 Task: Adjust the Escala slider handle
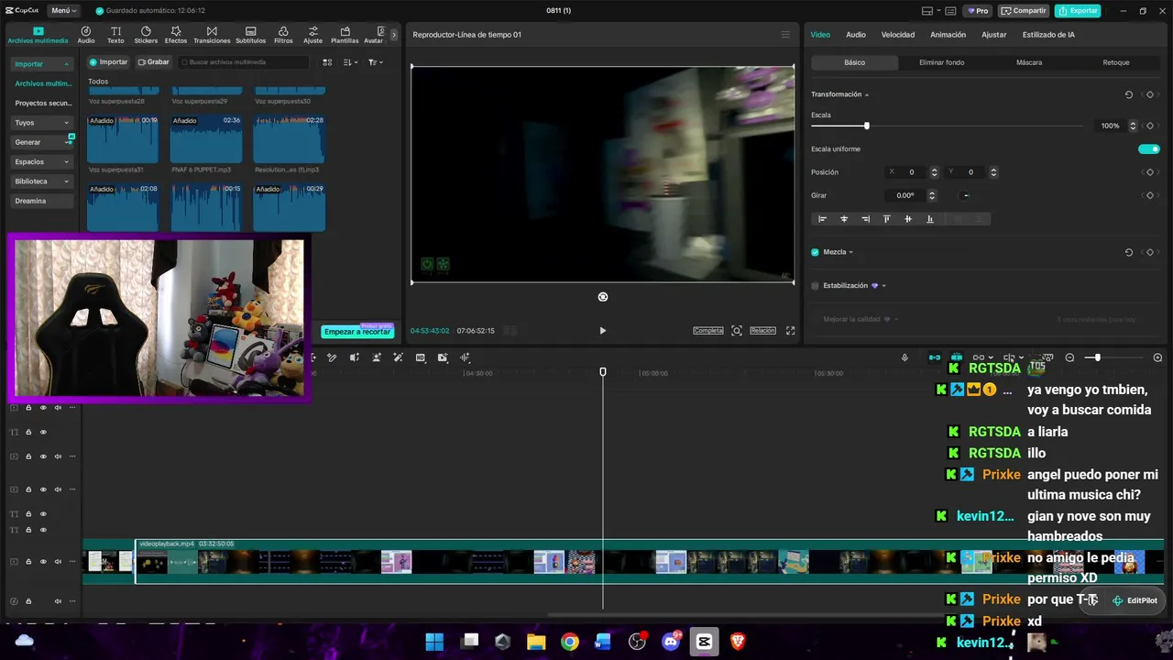coord(866,126)
